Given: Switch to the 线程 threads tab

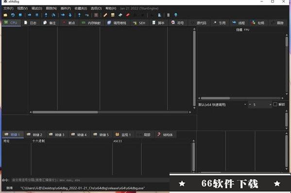Looking at the screenshot, I should [239, 23].
